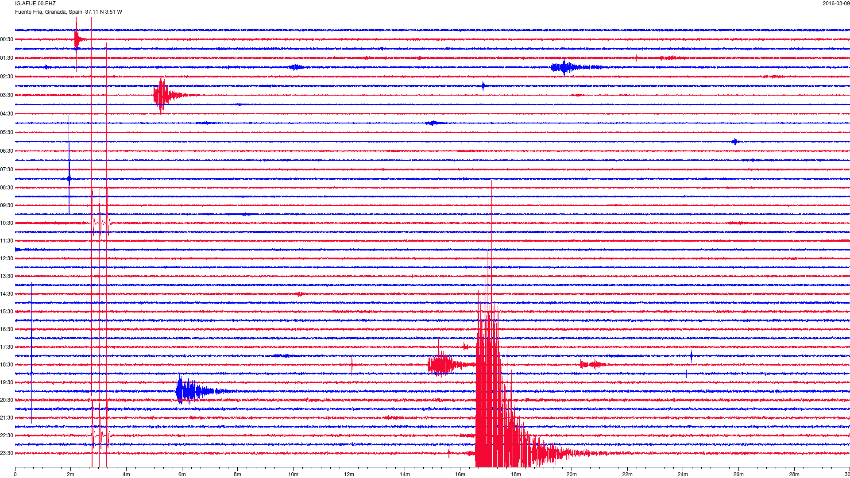The height and width of the screenshot is (478, 850).
Task: Click the 08:30 time label
Action: pos(7,188)
